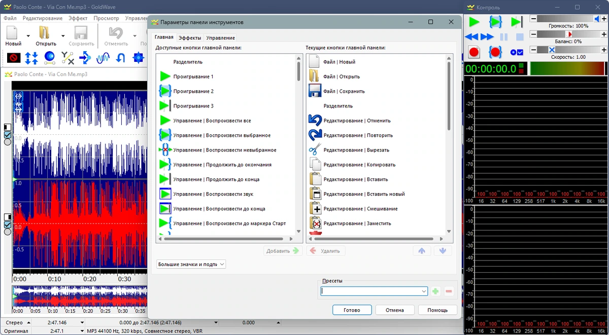Viewport: 609px width, 335px height.
Task: Open the Большие значки и подписи dropdown
Action: pos(191,264)
